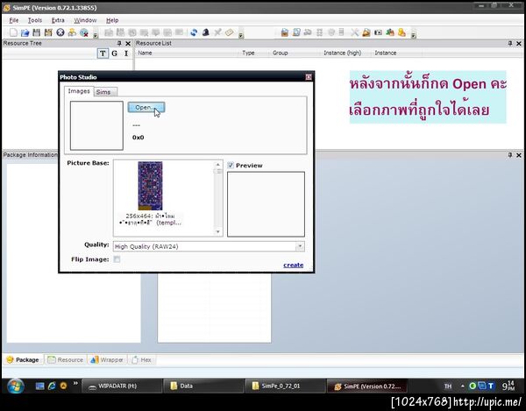Open Internet Explorer from quick launch
Screen dimensions: 526x411
52,386
